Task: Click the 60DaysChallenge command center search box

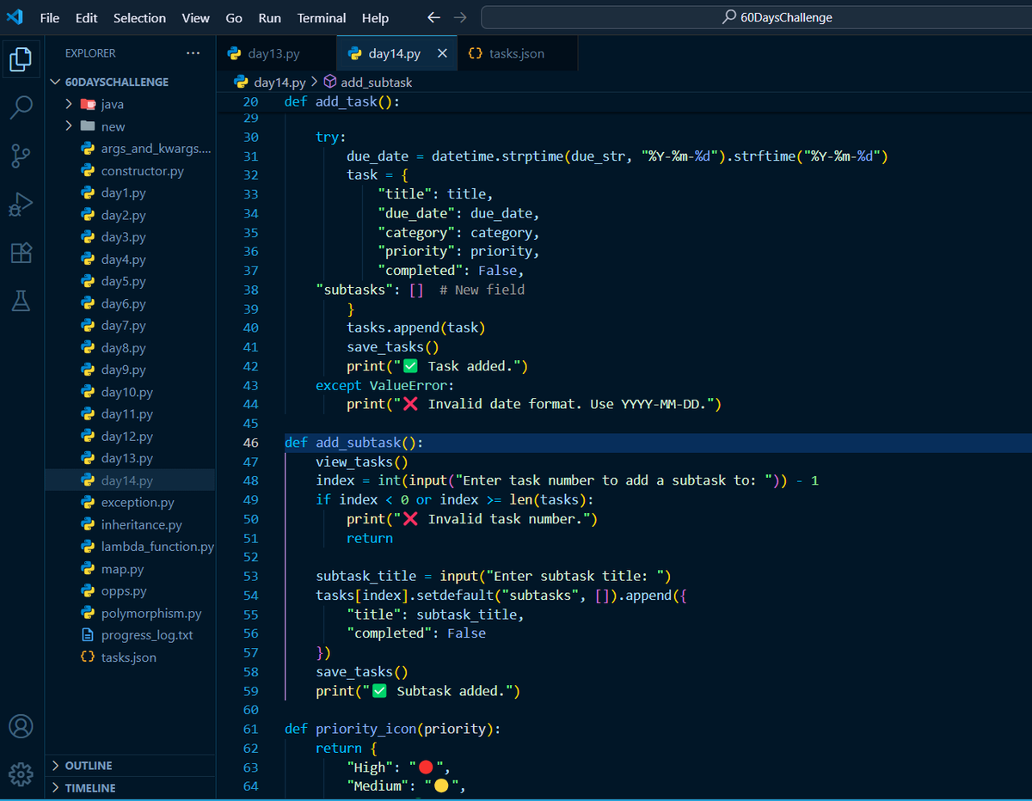Action: coord(756,17)
